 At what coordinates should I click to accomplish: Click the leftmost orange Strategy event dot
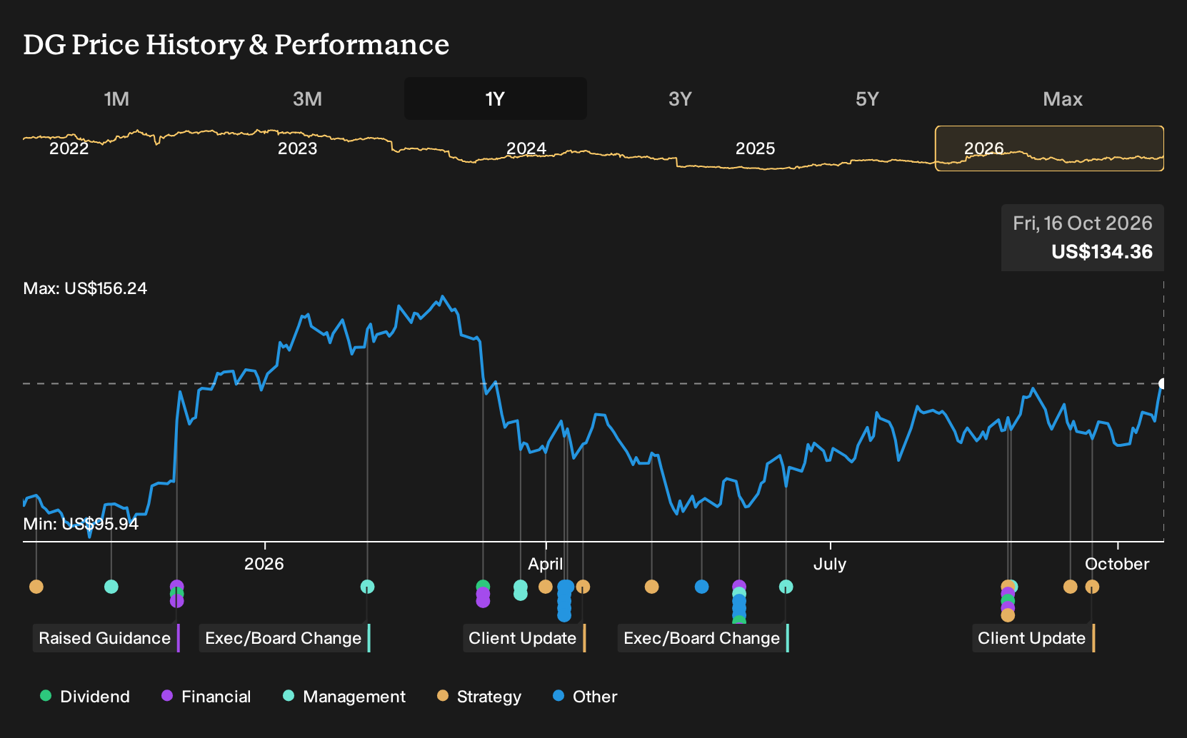pyautogui.click(x=36, y=587)
